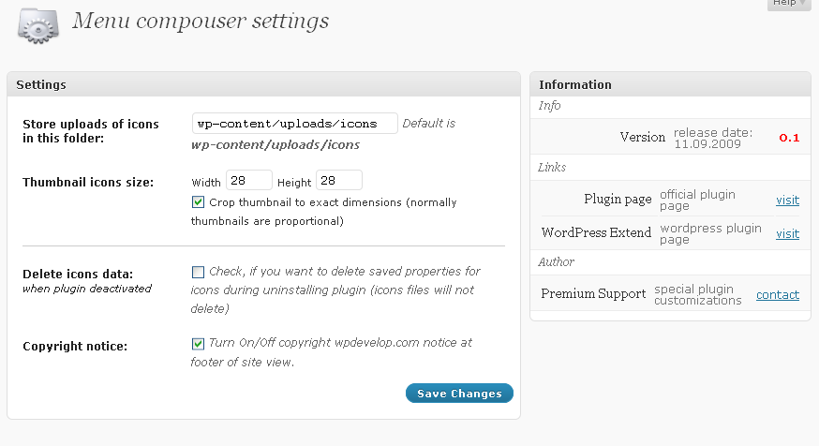Toggle the Copyright notice checkbox
Image resolution: width=819 pixels, height=446 pixels.
tap(198, 344)
